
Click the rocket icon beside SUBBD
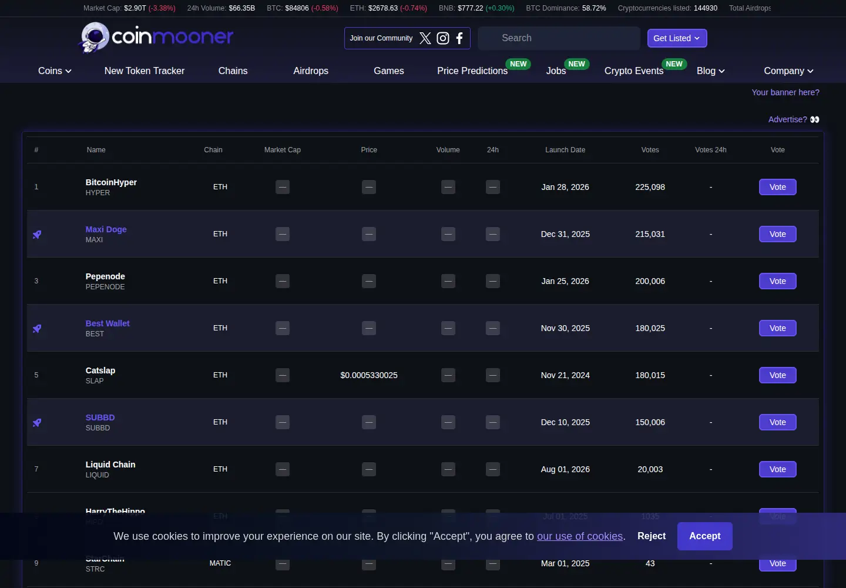click(x=37, y=423)
